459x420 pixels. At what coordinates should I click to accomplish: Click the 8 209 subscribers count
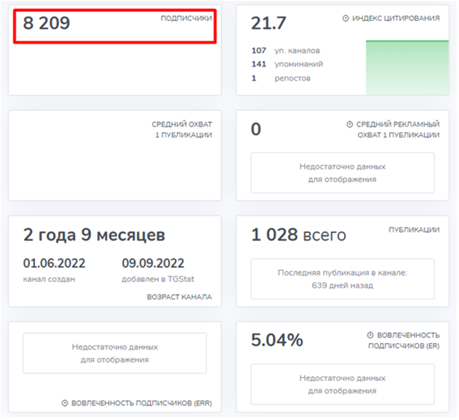coord(47,23)
